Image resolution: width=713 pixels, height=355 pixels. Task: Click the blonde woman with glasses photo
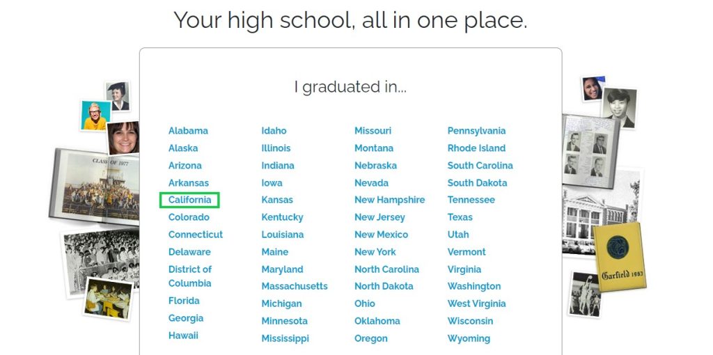pos(95,116)
